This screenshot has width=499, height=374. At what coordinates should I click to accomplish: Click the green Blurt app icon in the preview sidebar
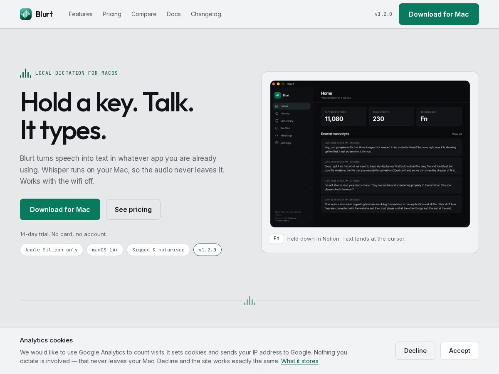tap(278, 95)
